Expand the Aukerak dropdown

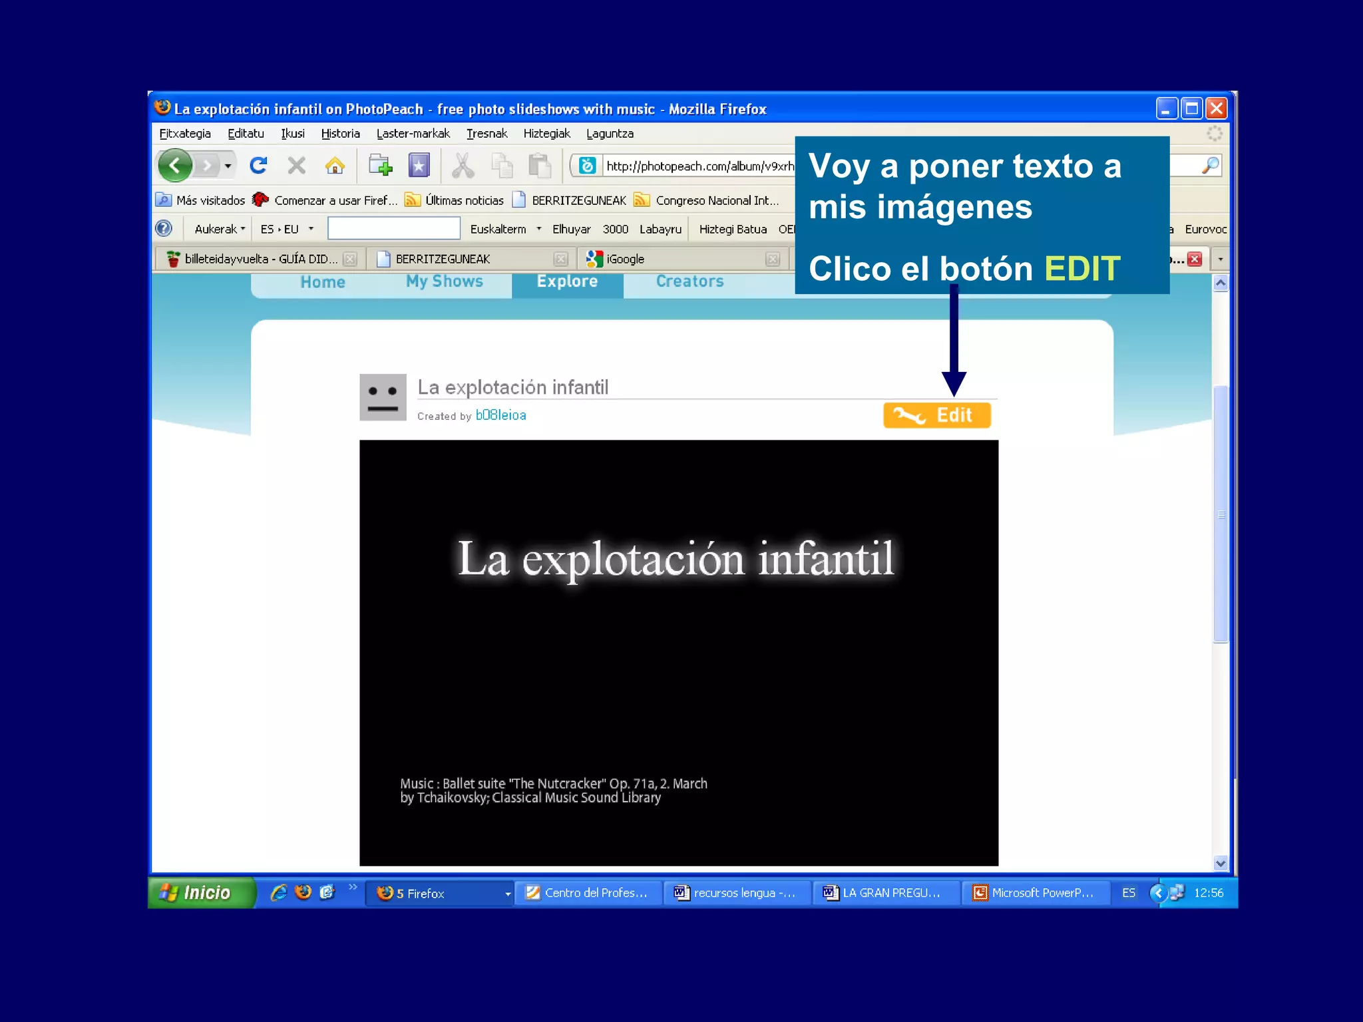220,229
